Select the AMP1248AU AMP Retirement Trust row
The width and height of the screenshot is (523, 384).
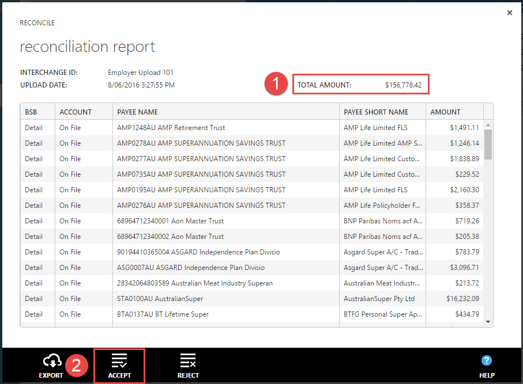(x=252, y=128)
